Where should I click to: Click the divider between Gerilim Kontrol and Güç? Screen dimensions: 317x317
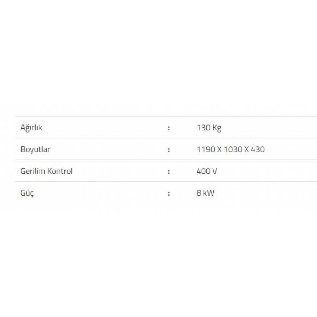(158, 182)
